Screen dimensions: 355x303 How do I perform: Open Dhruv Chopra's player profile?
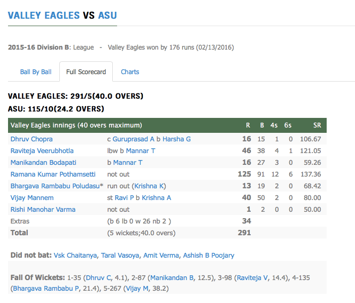32,139
